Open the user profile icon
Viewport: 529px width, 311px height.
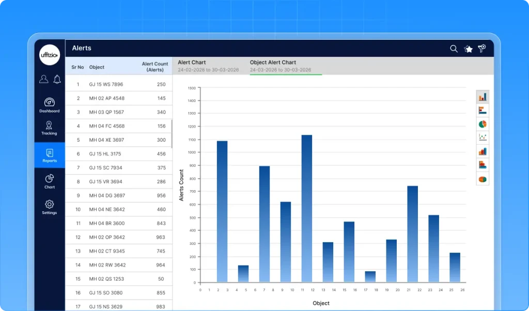pos(44,79)
